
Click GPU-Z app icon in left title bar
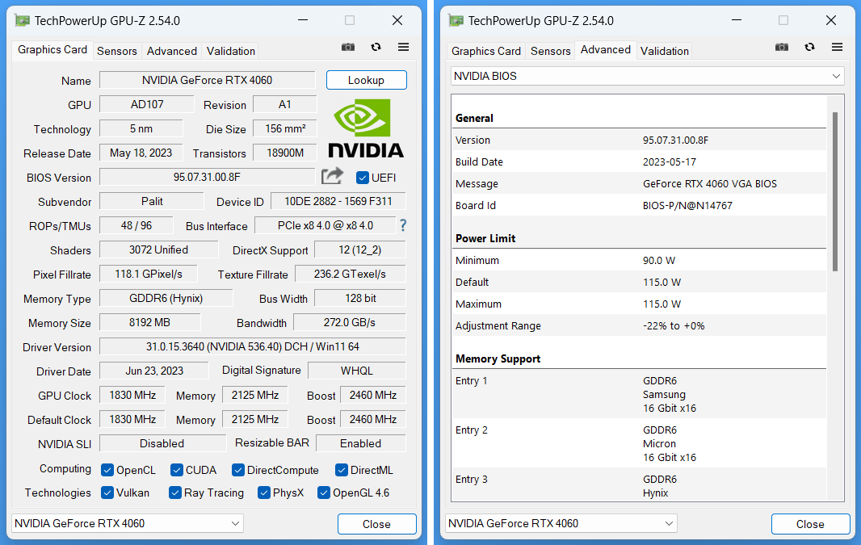click(x=23, y=21)
